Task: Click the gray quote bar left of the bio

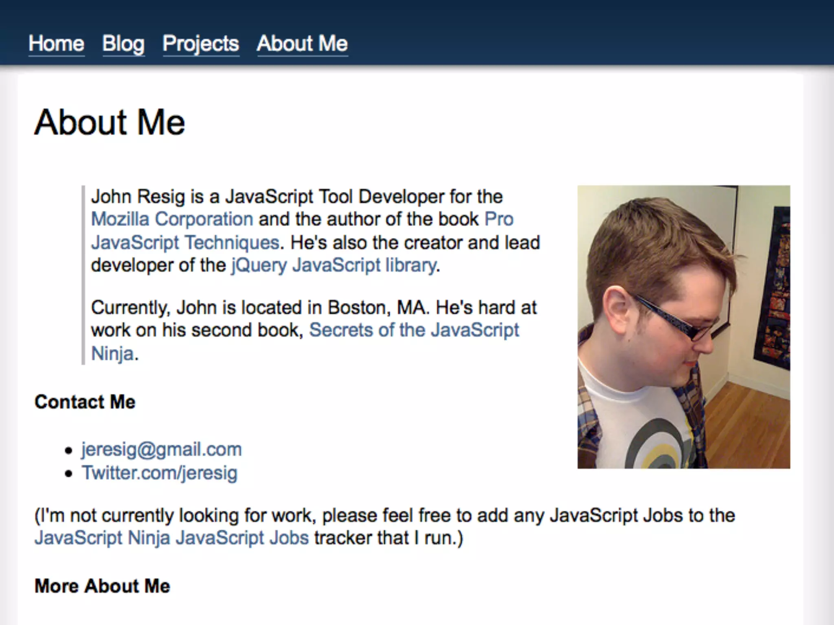Action: tap(83, 275)
